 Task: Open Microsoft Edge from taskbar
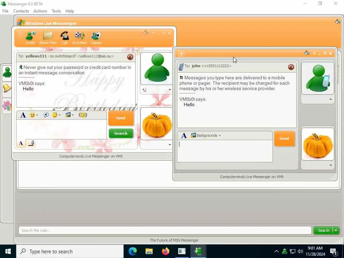(x=132, y=251)
